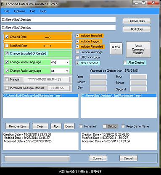
Task: Enable the Rename? checkbox
Action: tap(81, 126)
